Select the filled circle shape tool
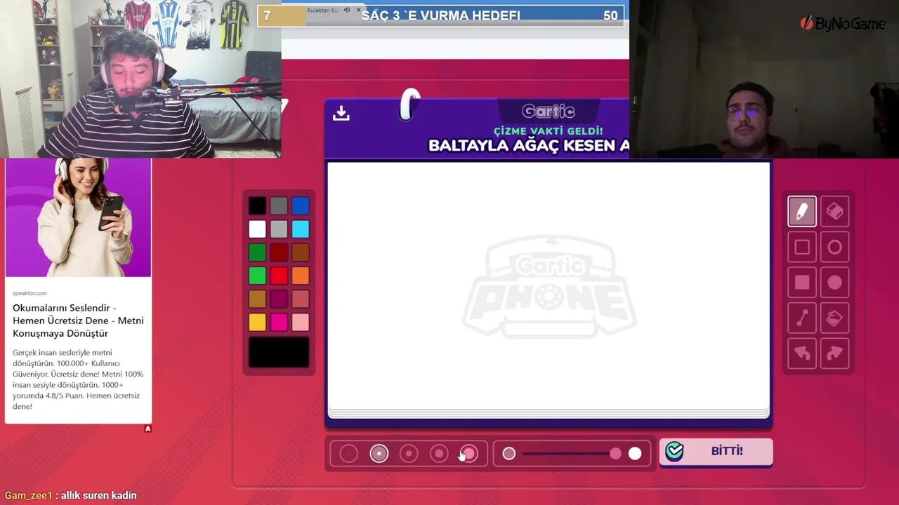 835,281
